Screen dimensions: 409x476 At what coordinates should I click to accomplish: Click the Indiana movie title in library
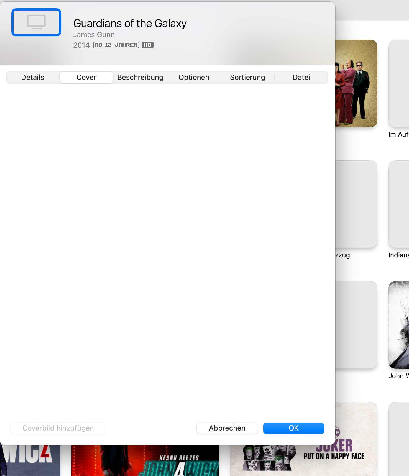tap(399, 255)
